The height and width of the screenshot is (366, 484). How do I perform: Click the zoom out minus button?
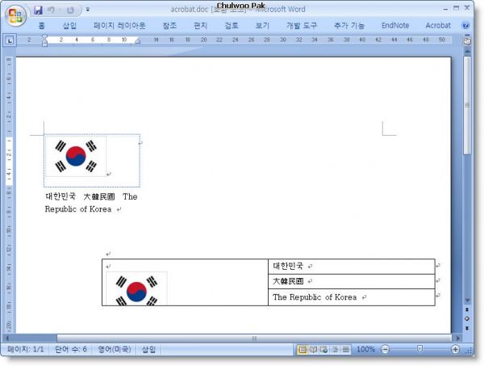point(385,350)
